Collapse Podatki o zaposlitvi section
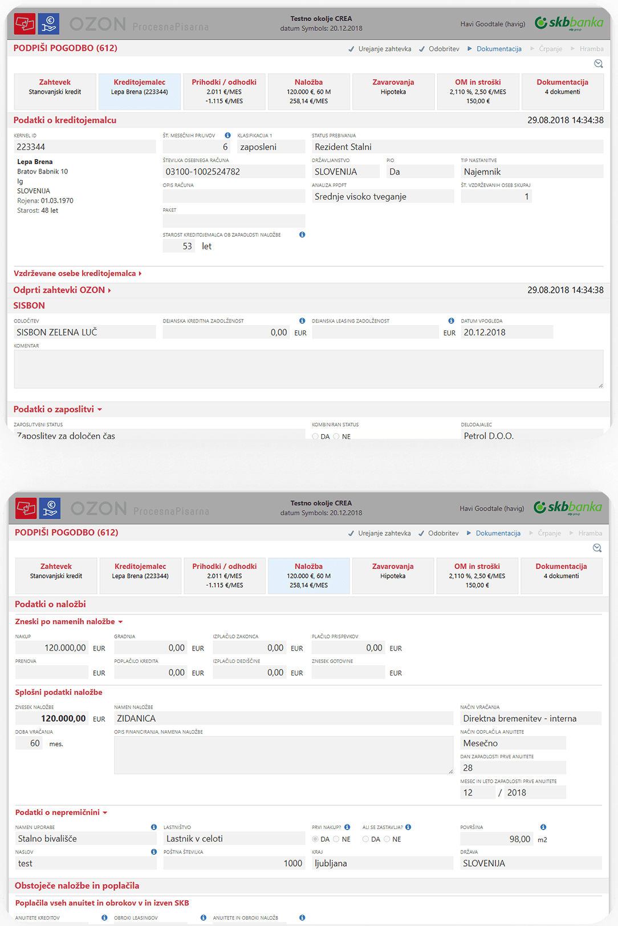The image size is (618, 926). pos(58,409)
